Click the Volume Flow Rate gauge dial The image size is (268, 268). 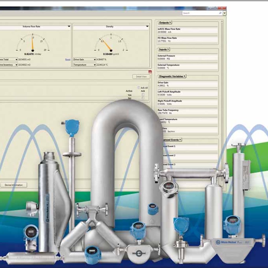[x=32, y=43]
